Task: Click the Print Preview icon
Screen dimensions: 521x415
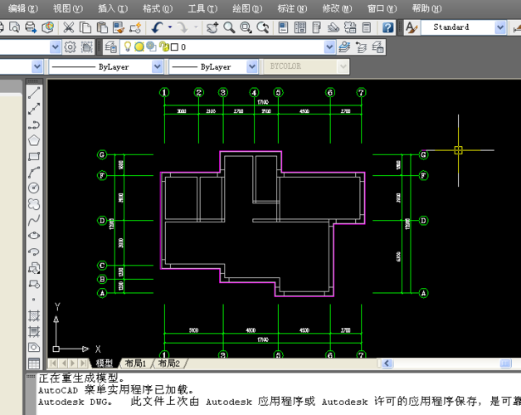Action: tap(14, 27)
